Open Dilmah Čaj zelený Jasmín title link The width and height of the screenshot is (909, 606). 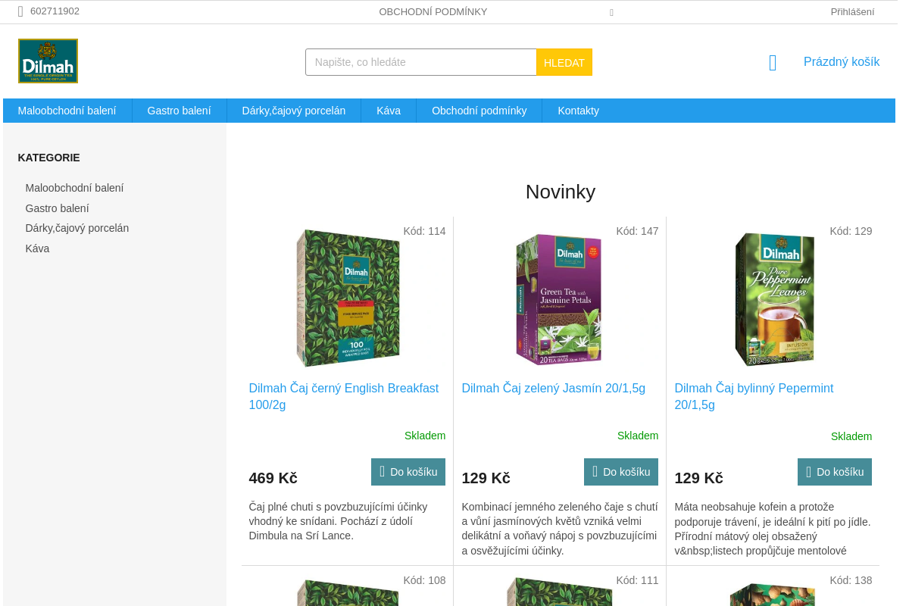[x=554, y=388]
